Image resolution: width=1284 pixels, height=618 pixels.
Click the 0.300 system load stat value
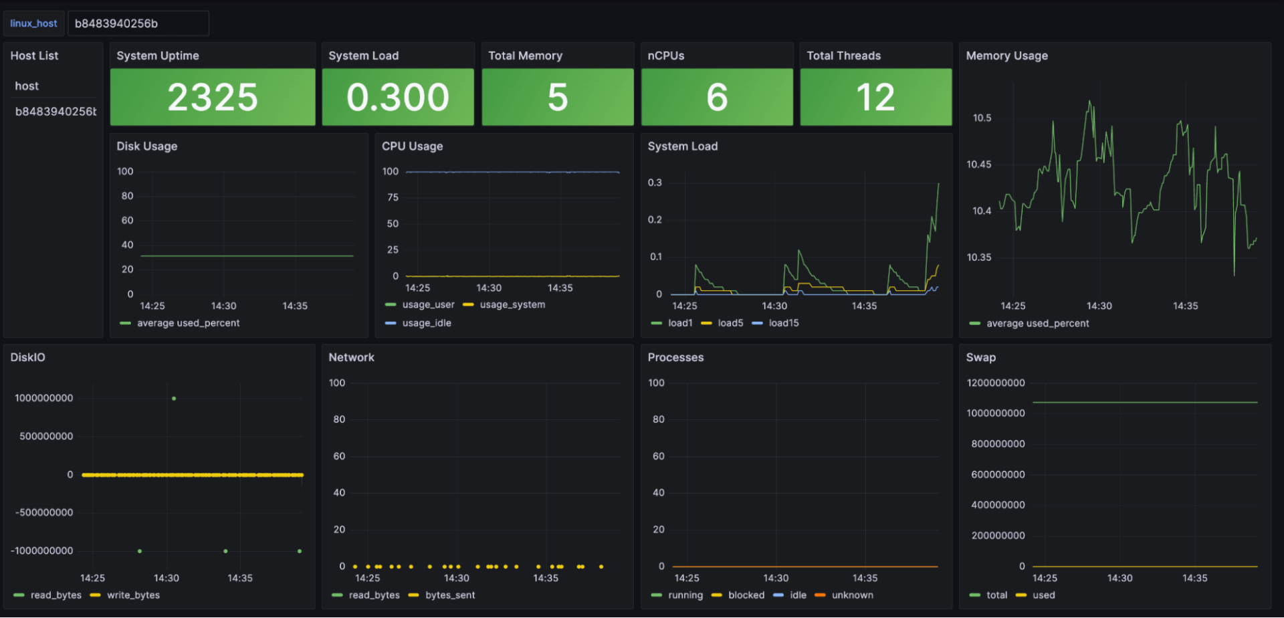tap(398, 97)
